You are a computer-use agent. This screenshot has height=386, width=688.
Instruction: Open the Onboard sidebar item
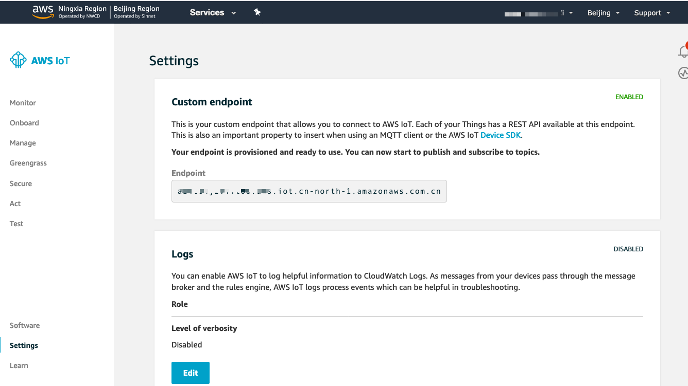pyautogui.click(x=24, y=123)
